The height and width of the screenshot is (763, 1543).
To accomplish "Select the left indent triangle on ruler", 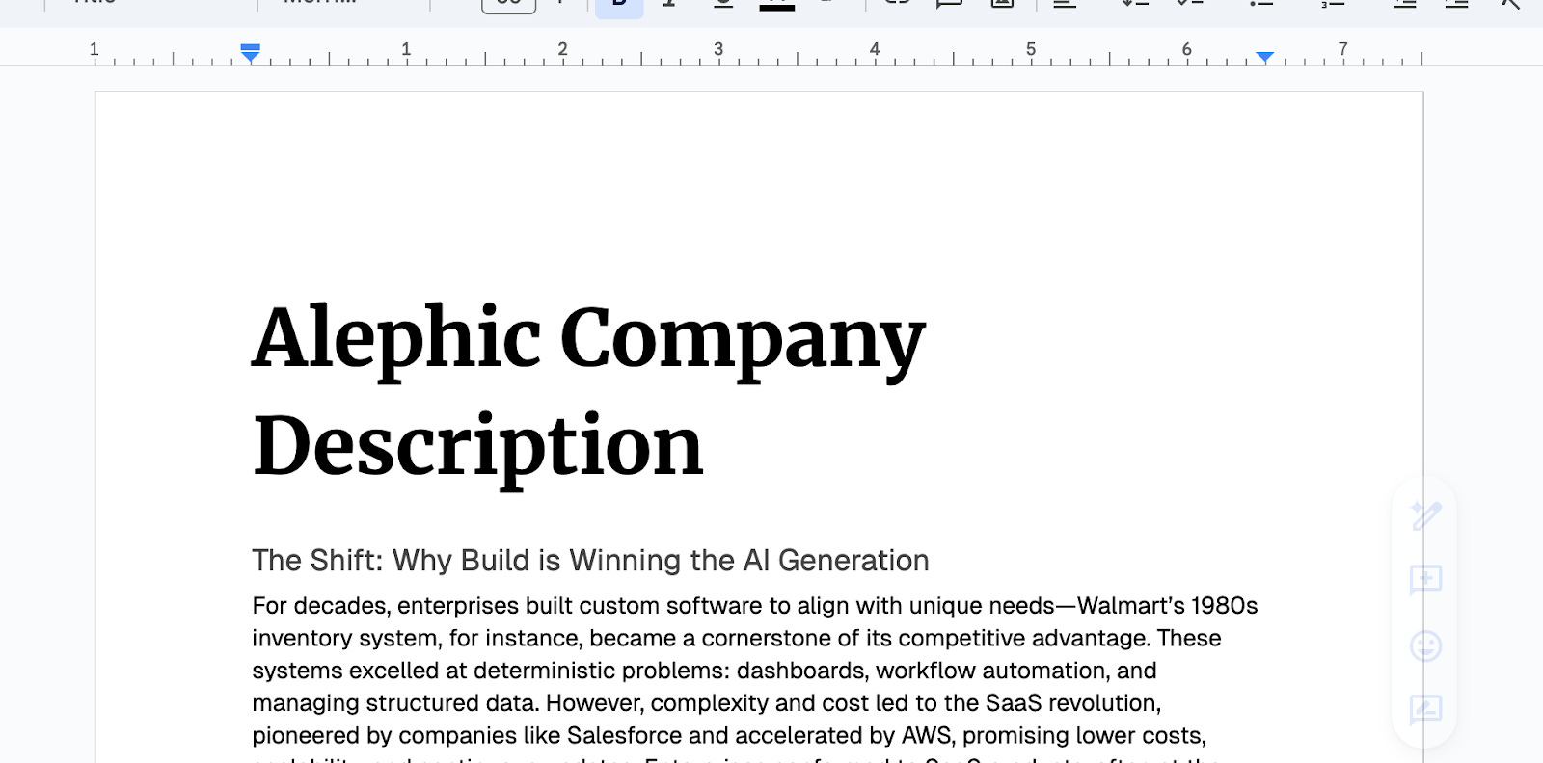I will (251, 58).
